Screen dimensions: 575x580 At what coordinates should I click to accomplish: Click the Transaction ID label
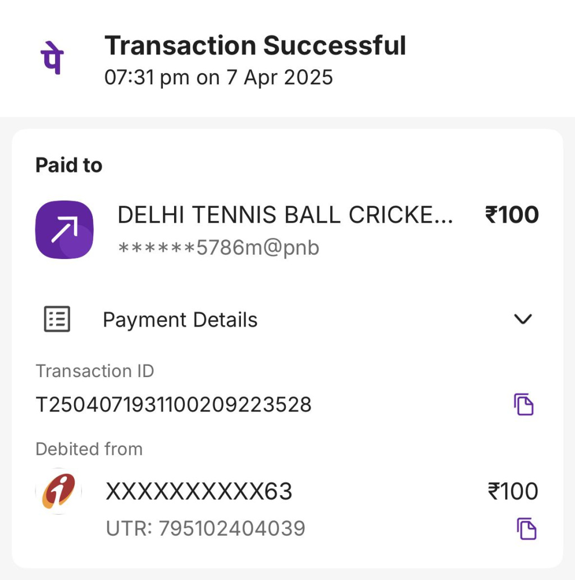point(94,371)
